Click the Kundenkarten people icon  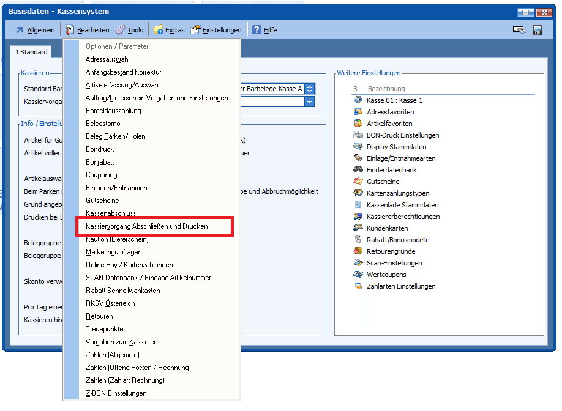pos(358,228)
